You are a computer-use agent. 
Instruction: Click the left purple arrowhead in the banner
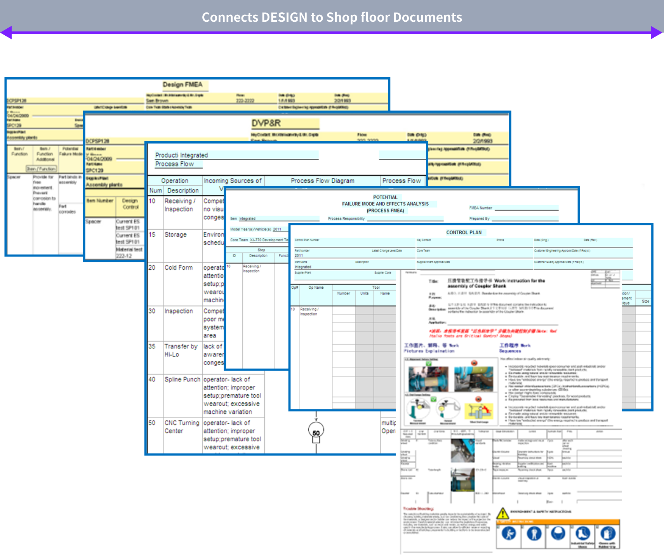(7, 33)
